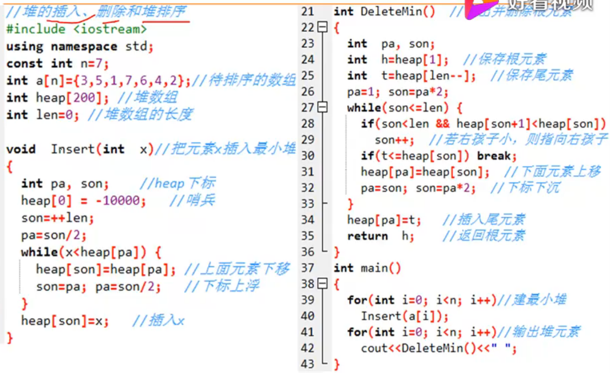Click the for loop with 输出堆元素 comment
The height and width of the screenshot is (373, 610).
pos(464,332)
